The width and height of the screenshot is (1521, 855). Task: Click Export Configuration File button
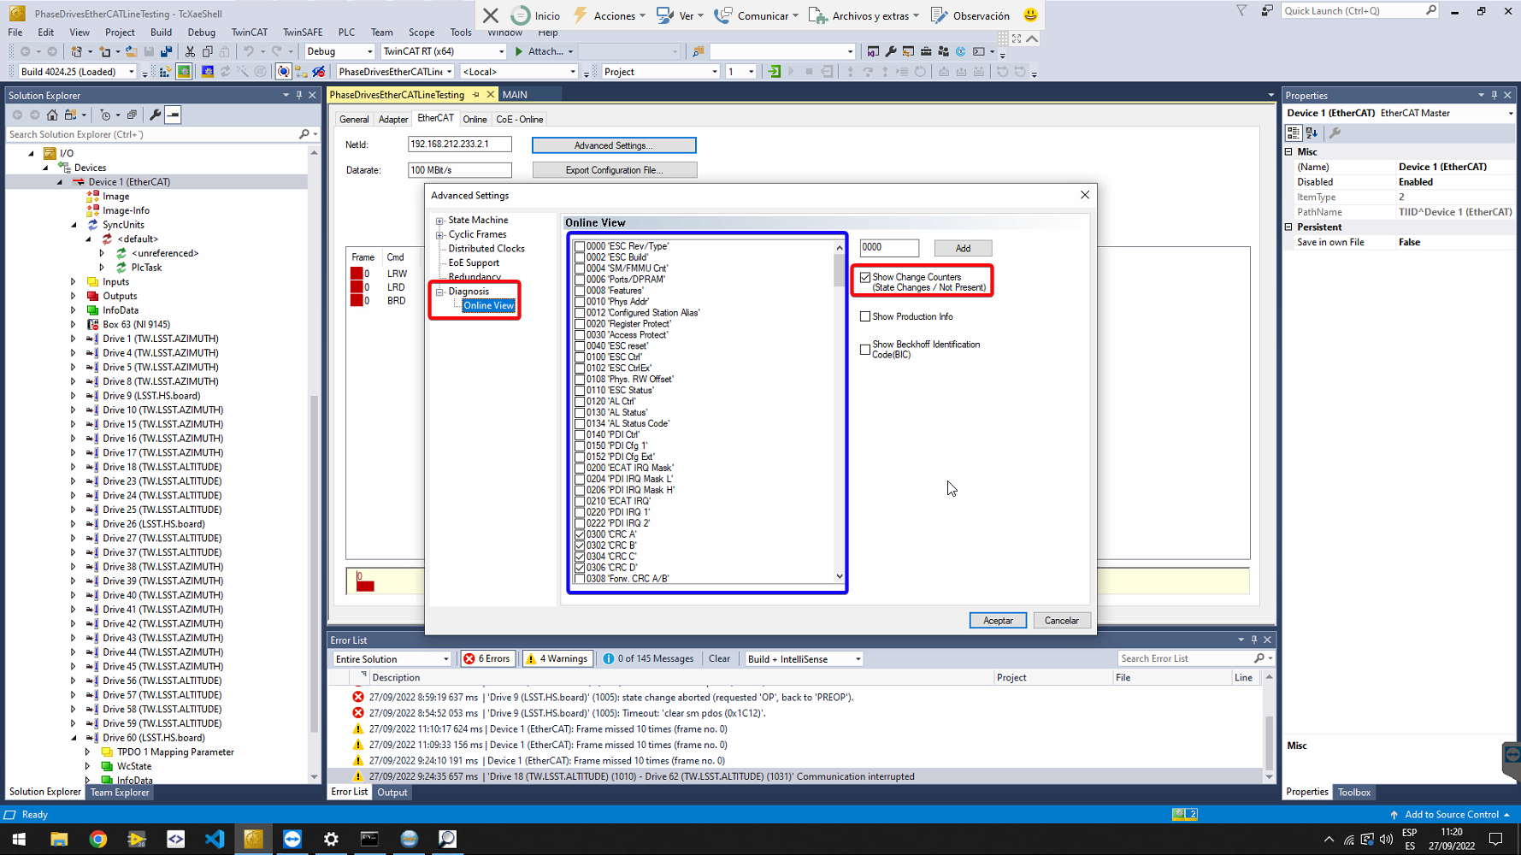pos(614,170)
